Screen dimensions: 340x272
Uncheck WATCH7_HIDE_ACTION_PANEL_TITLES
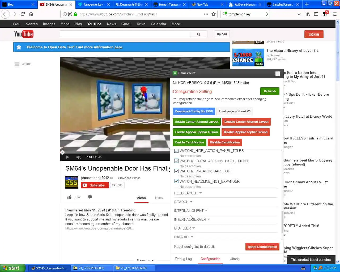pyautogui.click(x=176, y=151)
